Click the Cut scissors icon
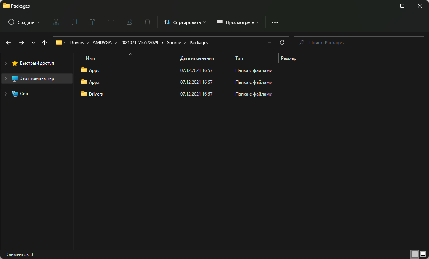429x259 pixels. coord(56,22)
